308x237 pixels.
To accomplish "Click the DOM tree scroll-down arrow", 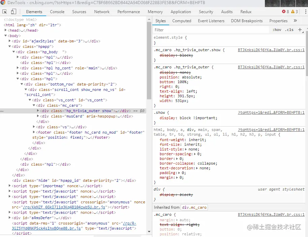I will tap(149, 232).
